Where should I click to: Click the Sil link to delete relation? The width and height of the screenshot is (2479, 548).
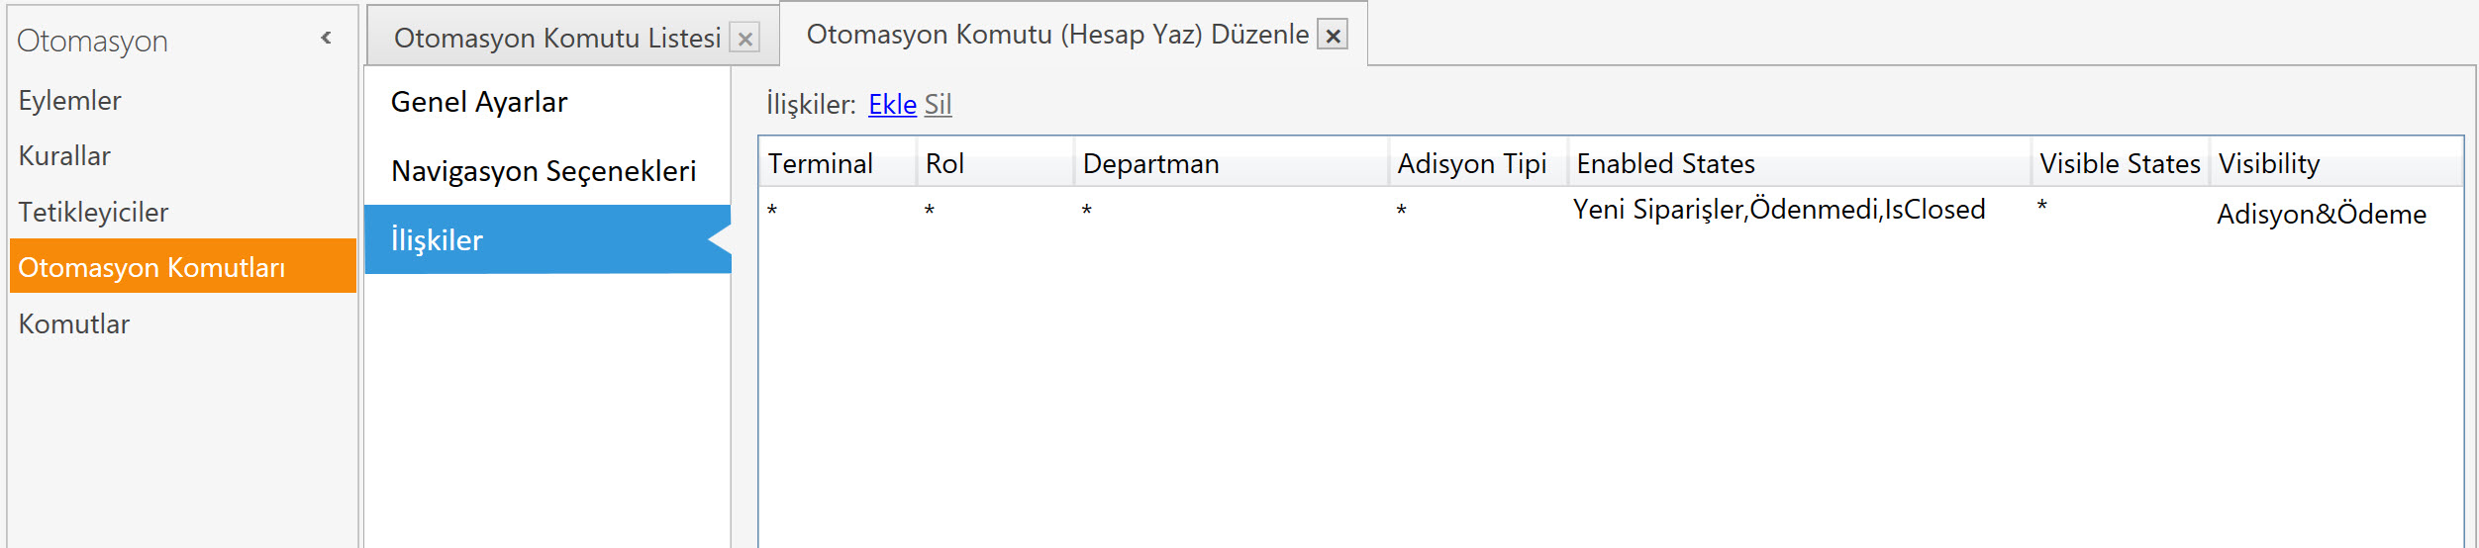(x=938, y=105)
